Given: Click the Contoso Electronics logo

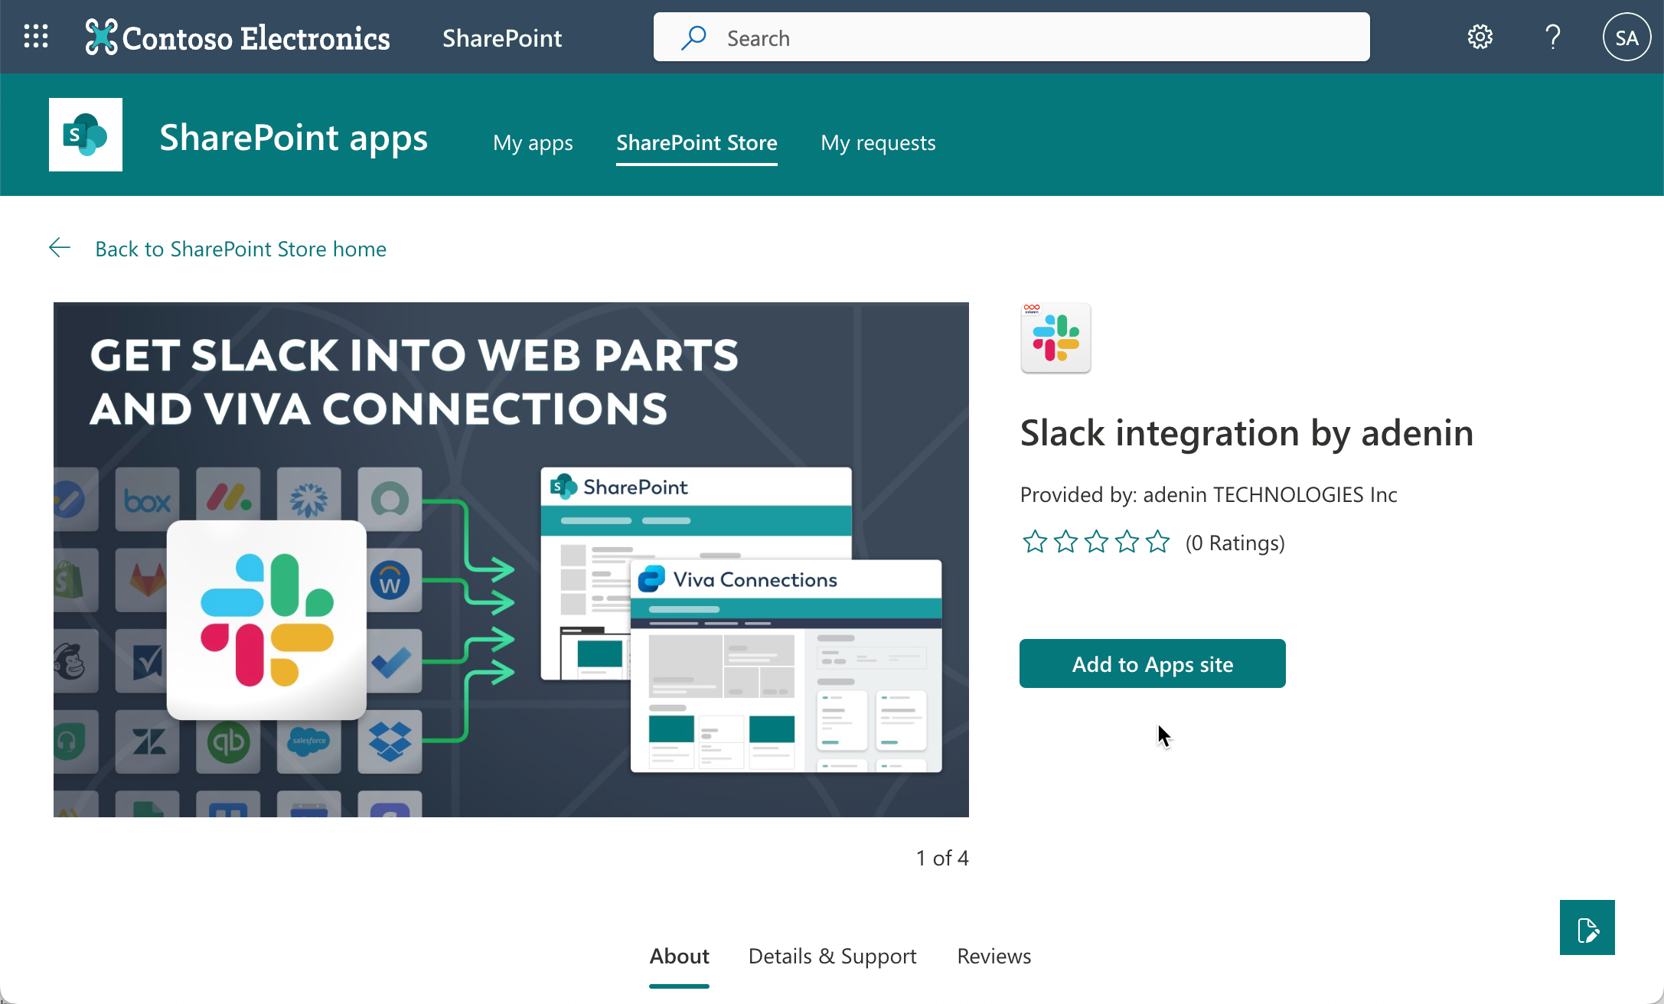Looking at the screenshot, I should [x=238, y=37].
